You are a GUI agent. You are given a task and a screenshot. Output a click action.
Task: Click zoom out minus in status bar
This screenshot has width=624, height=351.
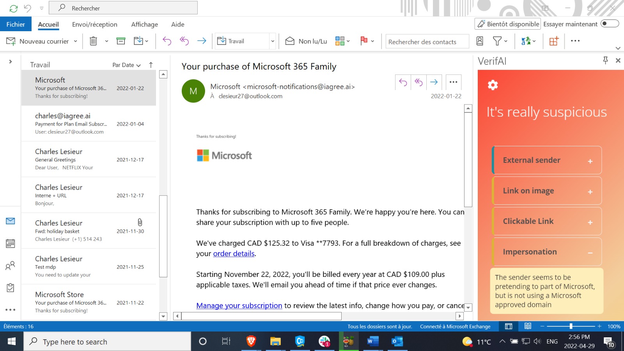coord(542,326)
